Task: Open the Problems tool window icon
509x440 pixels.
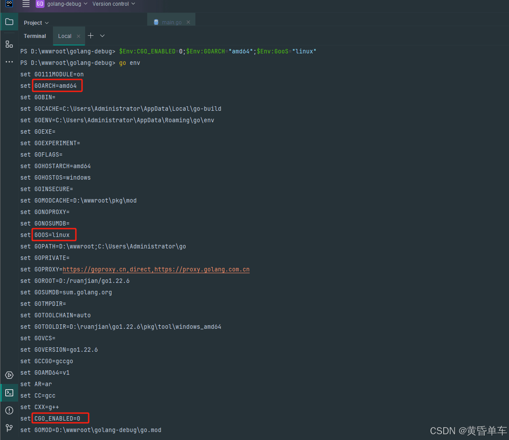Action: click(x=9, y=410)
